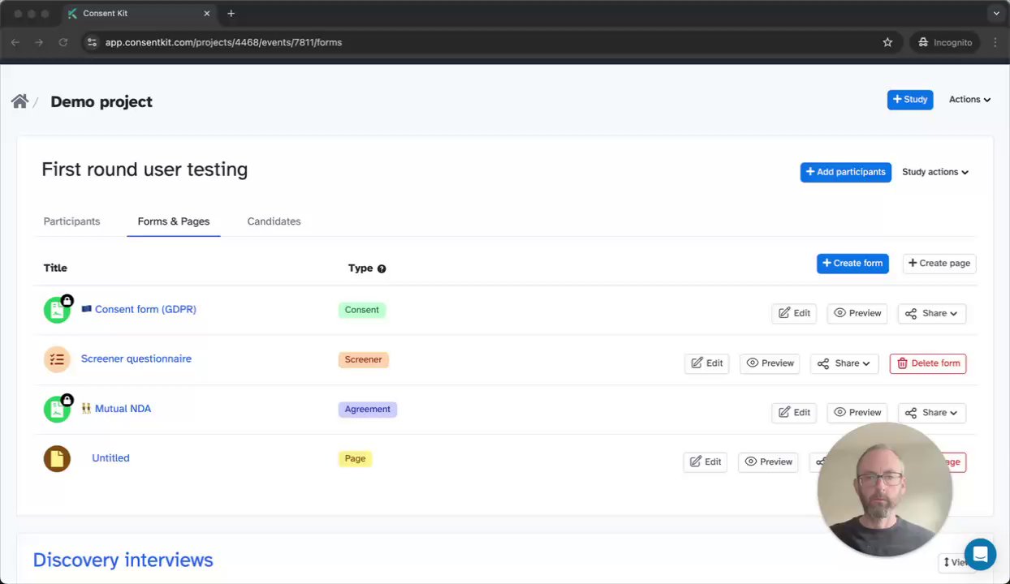The width and height of the screenshot is (1010, 584).
Task: Switch to the Candidates tab
Action: (x=274, y=221)
